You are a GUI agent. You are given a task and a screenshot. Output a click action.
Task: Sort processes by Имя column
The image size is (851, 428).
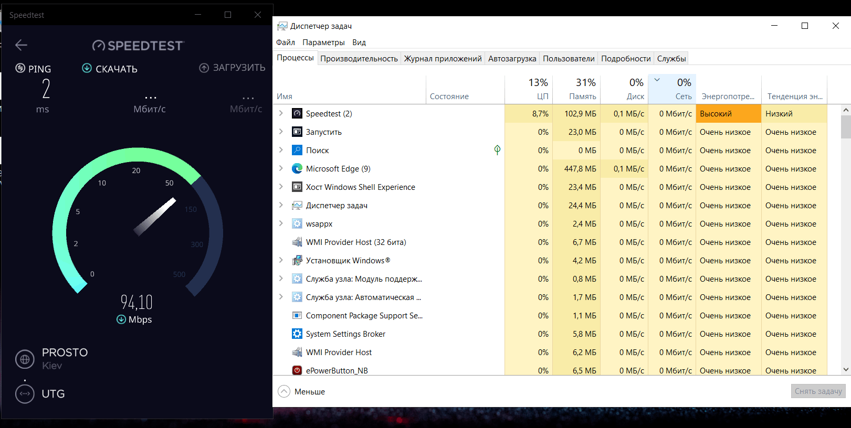pyautogui.click(x=349, y=90)
